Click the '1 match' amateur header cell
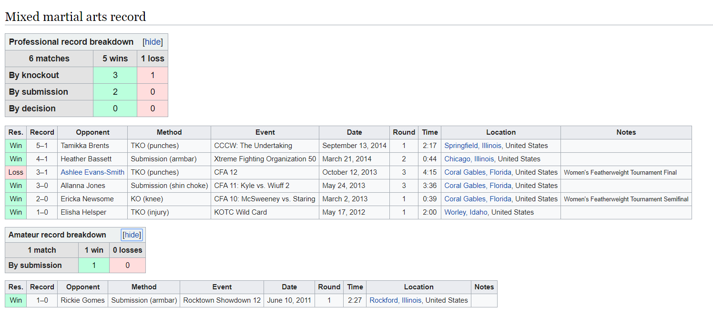The height and width of the screenshot is (316, 713). (x=42, y=250)
